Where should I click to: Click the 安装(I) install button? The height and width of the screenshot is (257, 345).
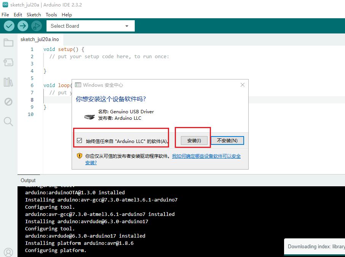point(194,141)
